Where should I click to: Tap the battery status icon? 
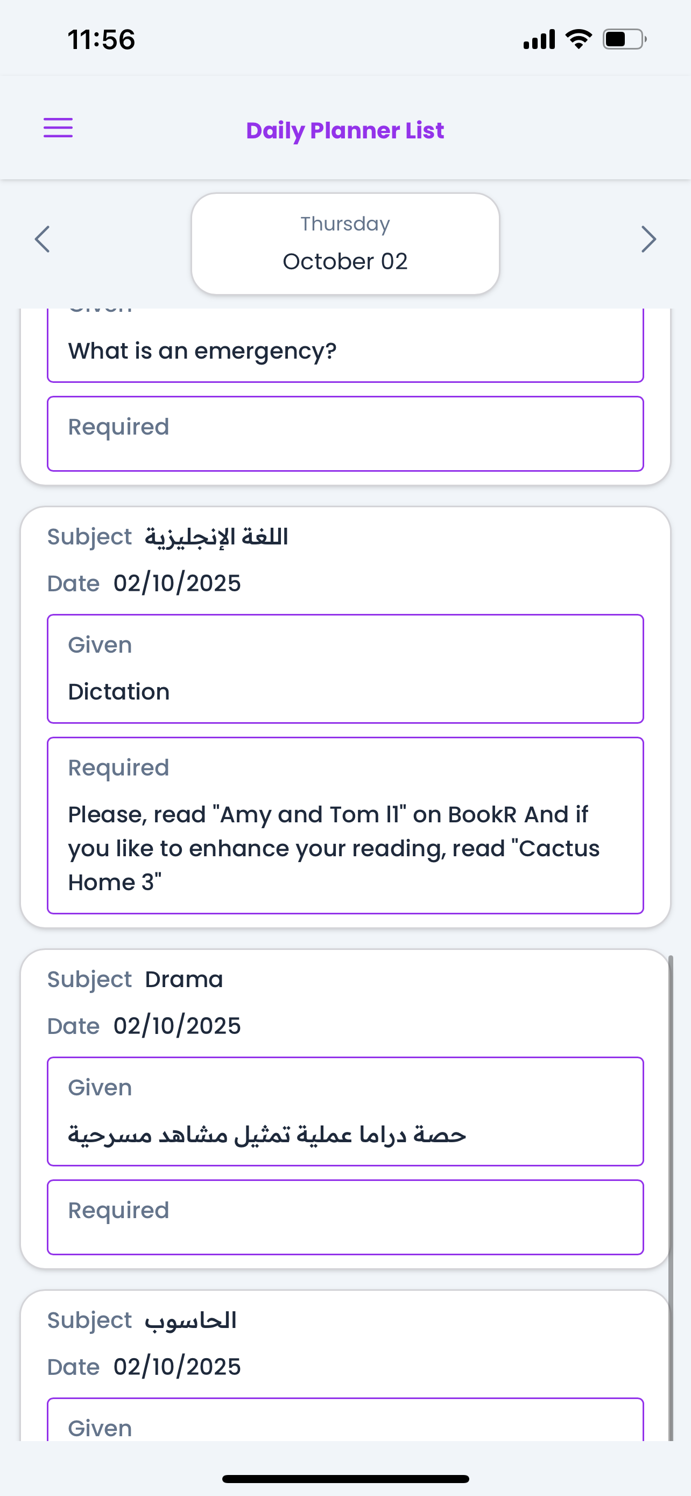point(624,39)
